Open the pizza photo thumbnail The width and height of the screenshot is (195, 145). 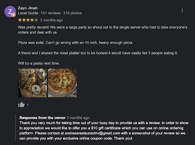62,83
